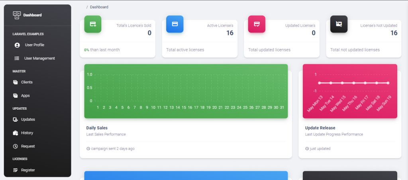This screenshot has width=408, height=180.
Task: Click the Request clock icon
Action: pos(16,146)
